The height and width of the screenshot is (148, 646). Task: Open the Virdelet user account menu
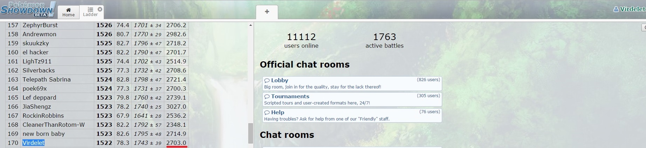(x=629, y=9)
